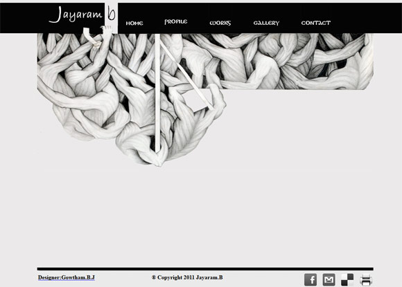Click the black footer divider line
The image size is (402, 287).
tap(205, 269)
